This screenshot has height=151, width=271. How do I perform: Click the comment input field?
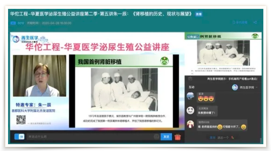(90, 137)
